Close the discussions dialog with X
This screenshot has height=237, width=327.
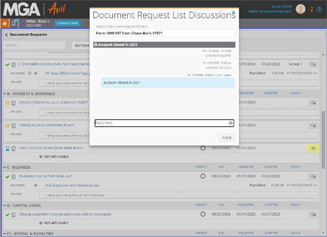234,12
